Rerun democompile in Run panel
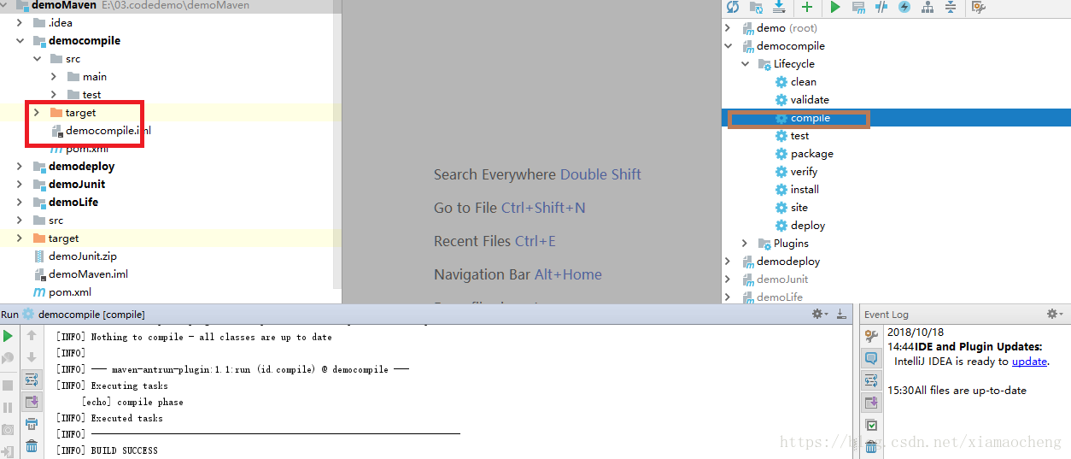The width and height of the screenshot is (1071, 459). point(8,337)
